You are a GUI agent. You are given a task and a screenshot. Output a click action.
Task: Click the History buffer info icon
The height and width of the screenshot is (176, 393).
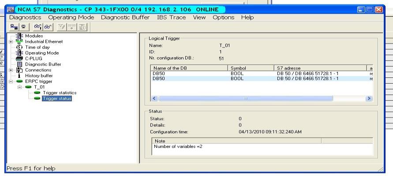19,76
